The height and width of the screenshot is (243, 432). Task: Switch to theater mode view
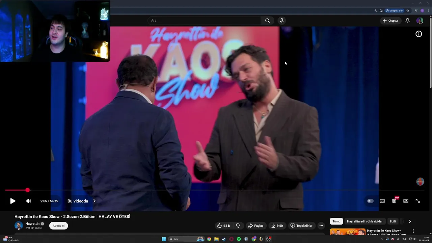click(406, 201)
